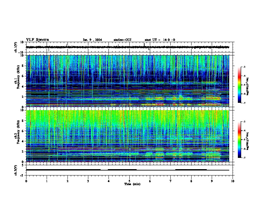
Task: Click the "4" kHz tick on ch.1 frequency axis
Action: pyautogui.click(x=23, y=87)
